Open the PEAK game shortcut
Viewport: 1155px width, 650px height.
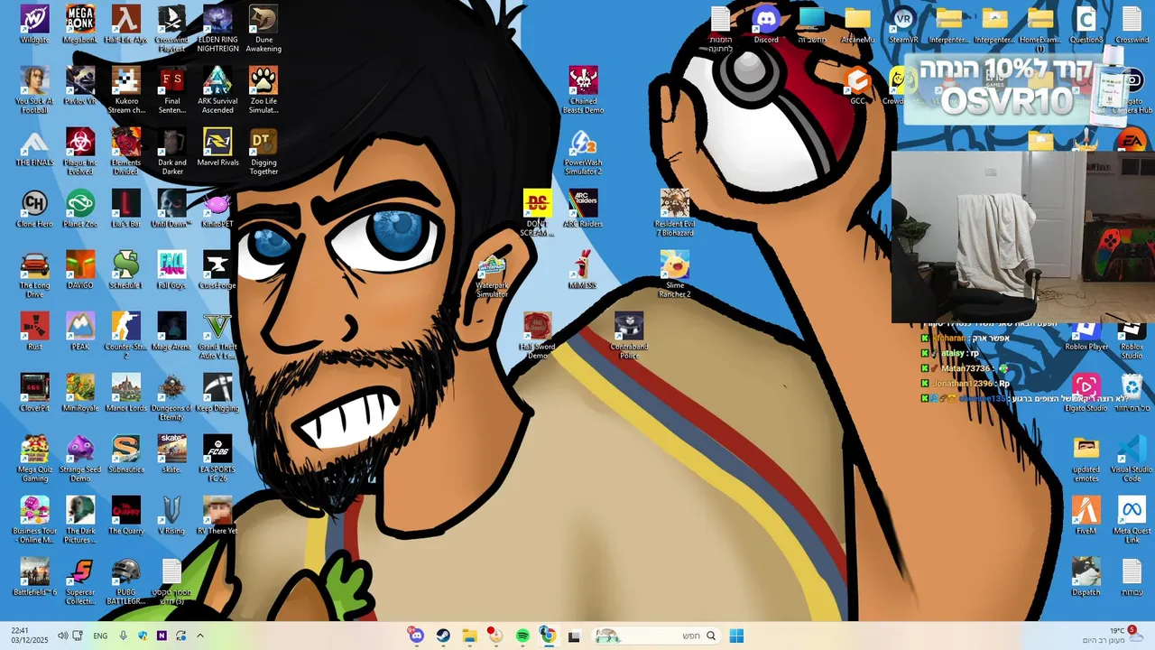click(80, 332)
